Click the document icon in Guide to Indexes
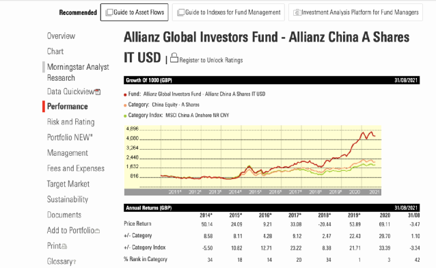The height and width of the screenshot is (268, 436). [180, 12]
